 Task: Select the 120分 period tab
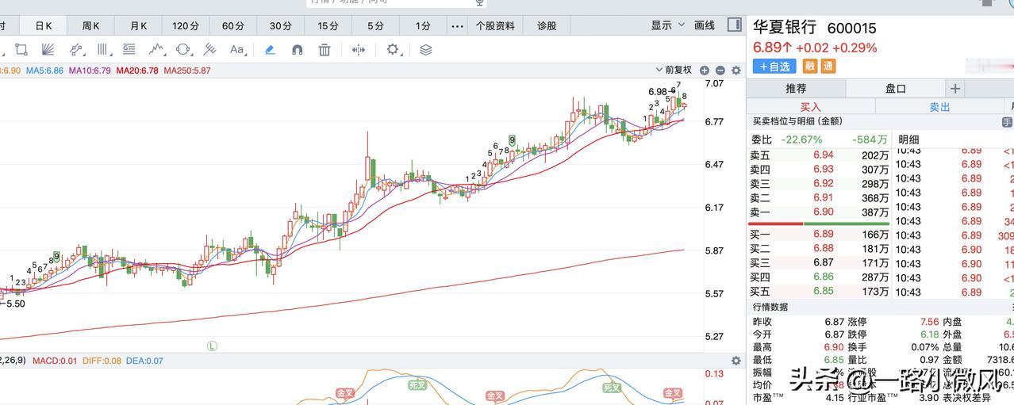click(186, 26)
